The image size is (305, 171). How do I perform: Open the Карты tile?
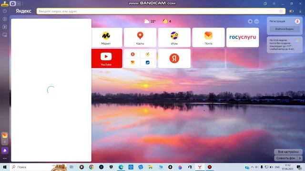pyautogui.click(x=140, y=38)
